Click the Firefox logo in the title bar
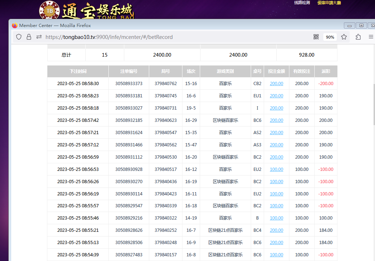 [x=15, y=25]
